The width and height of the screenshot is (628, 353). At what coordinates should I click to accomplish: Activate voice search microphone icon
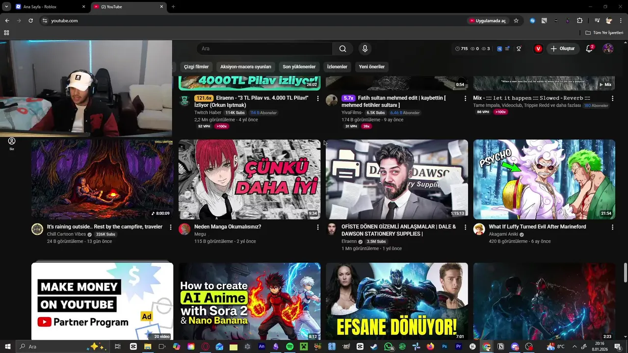365,49
